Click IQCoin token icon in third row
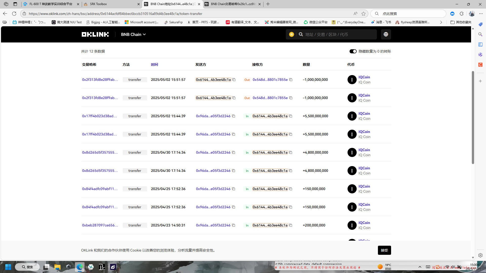The width and height of the screenshot is (486, 273). pos(352,116)
